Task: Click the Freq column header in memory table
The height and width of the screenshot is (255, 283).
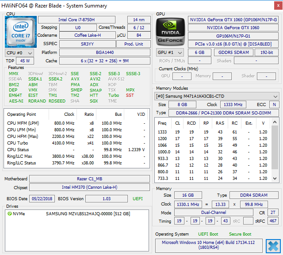Action: 162,123
